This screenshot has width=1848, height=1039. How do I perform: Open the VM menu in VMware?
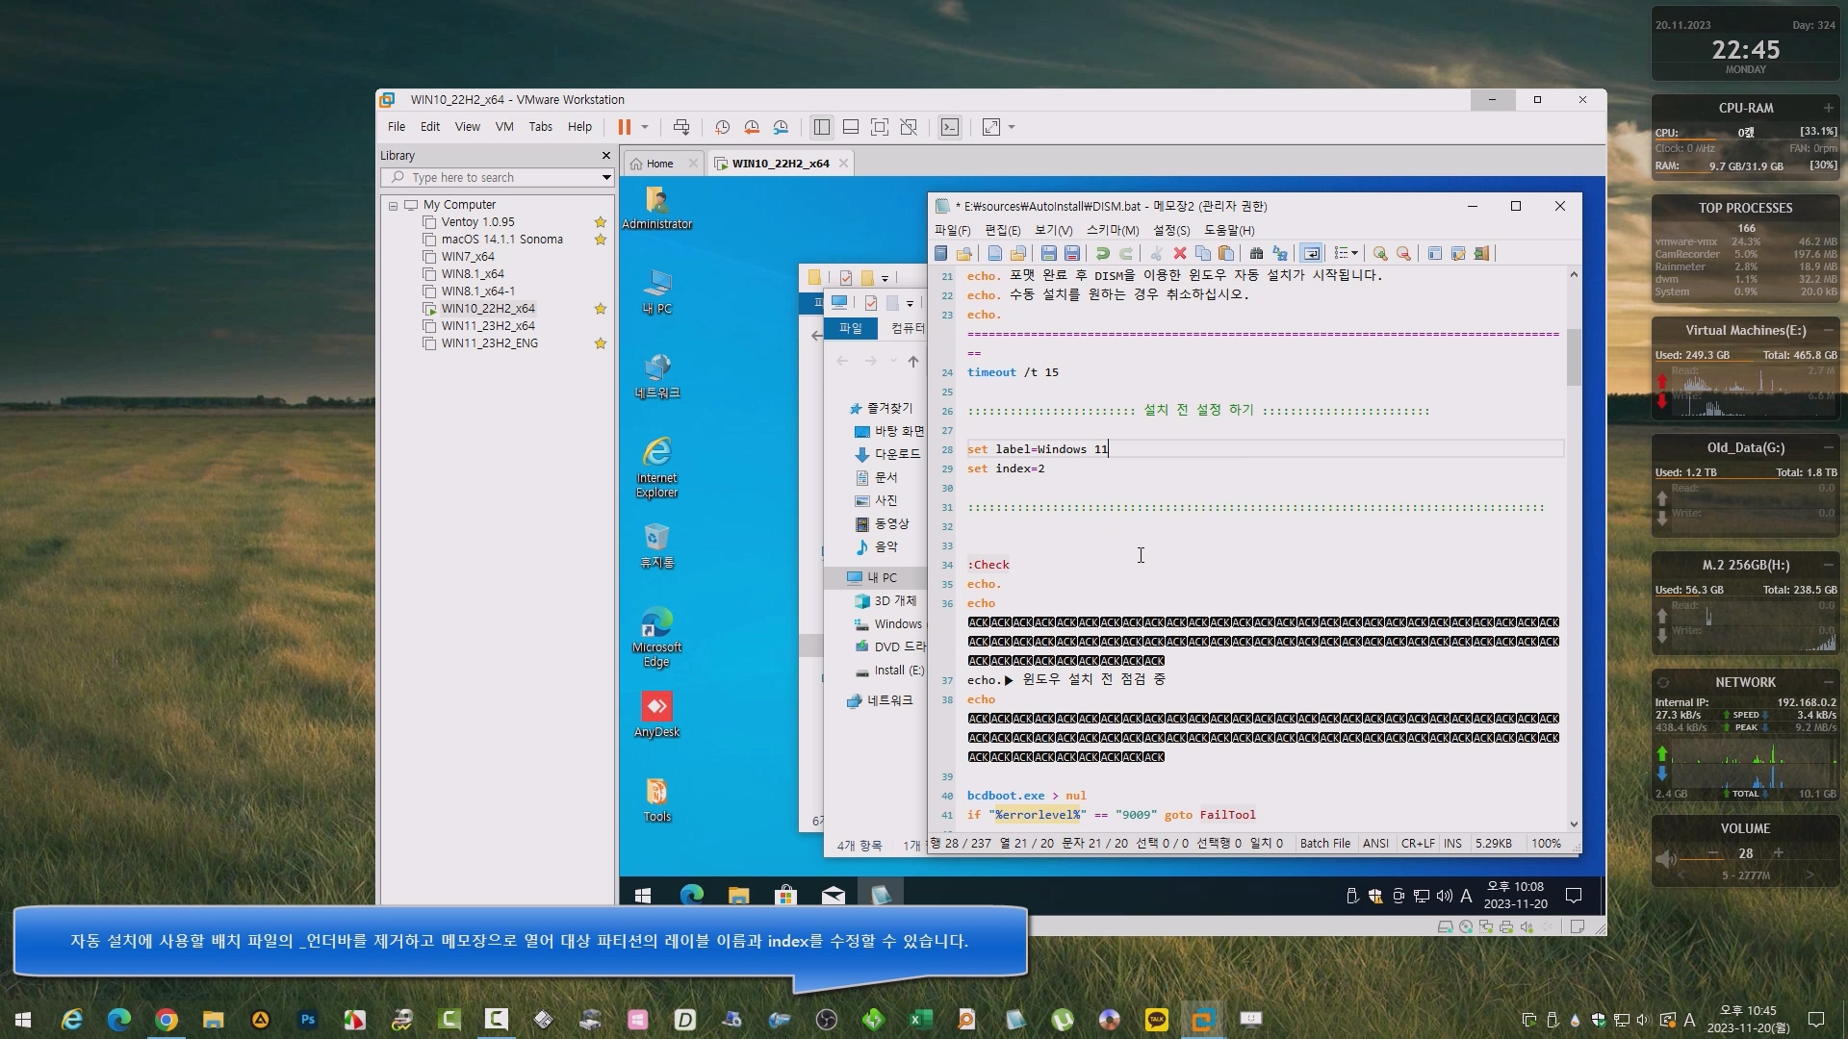[504, 127]
